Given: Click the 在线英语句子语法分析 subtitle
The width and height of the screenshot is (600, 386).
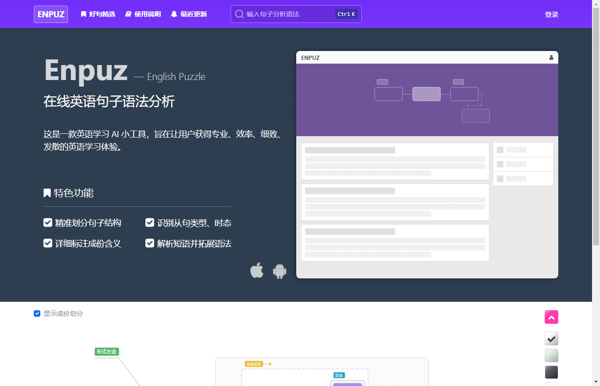Looking at the screenshot, I should click(x=109, y=102).
